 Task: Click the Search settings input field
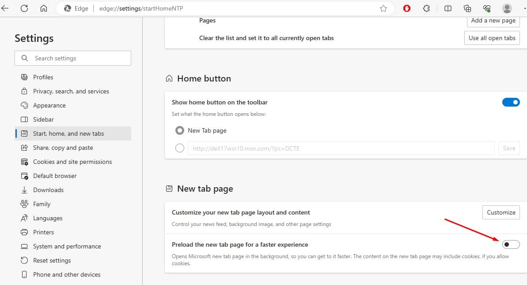pyautogui.click(x=73, y=58)
